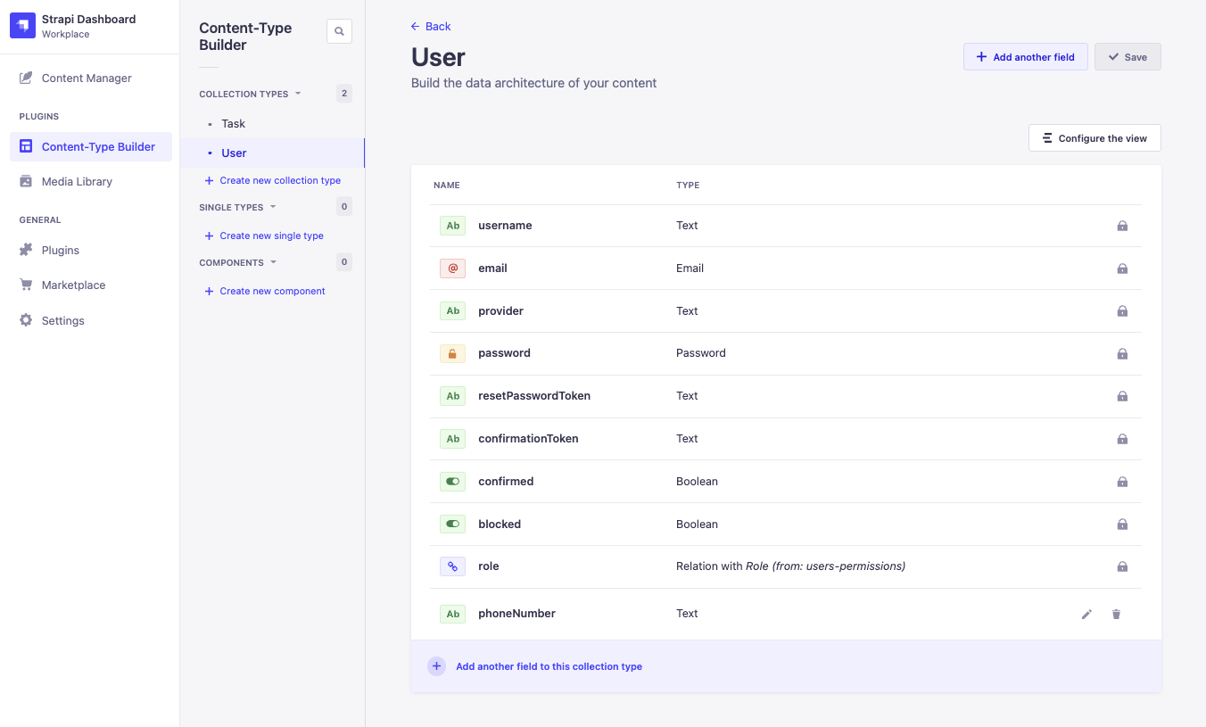Image resolution: width=1206 pixels, height=727 pixels.
Task: Click the relation link icon for role
Action: [453, 566]
